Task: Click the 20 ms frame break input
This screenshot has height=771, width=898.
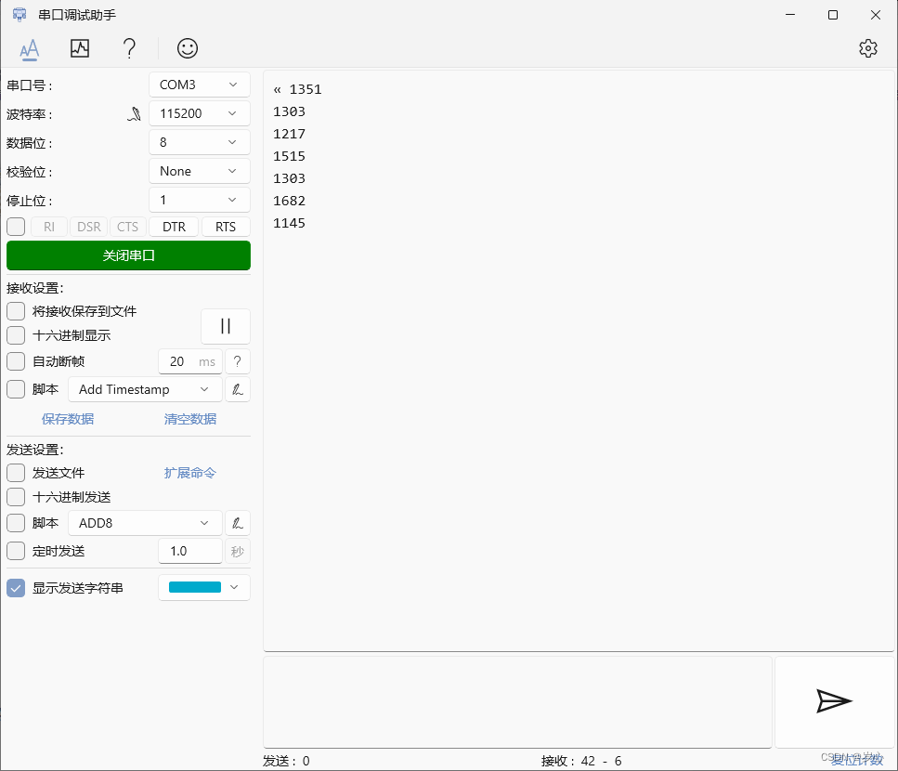Action: [x=190, y=361]
